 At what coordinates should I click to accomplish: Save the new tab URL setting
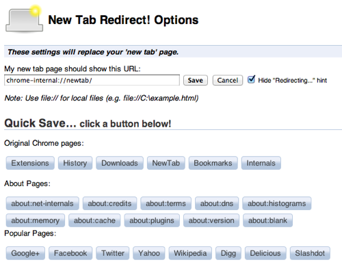(196, 80)
